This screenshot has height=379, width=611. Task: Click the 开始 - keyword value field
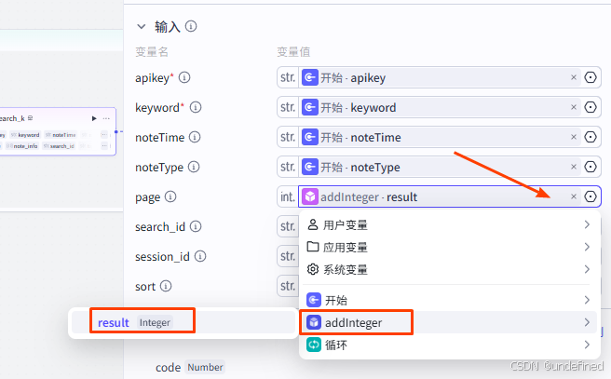pos(440,107)
